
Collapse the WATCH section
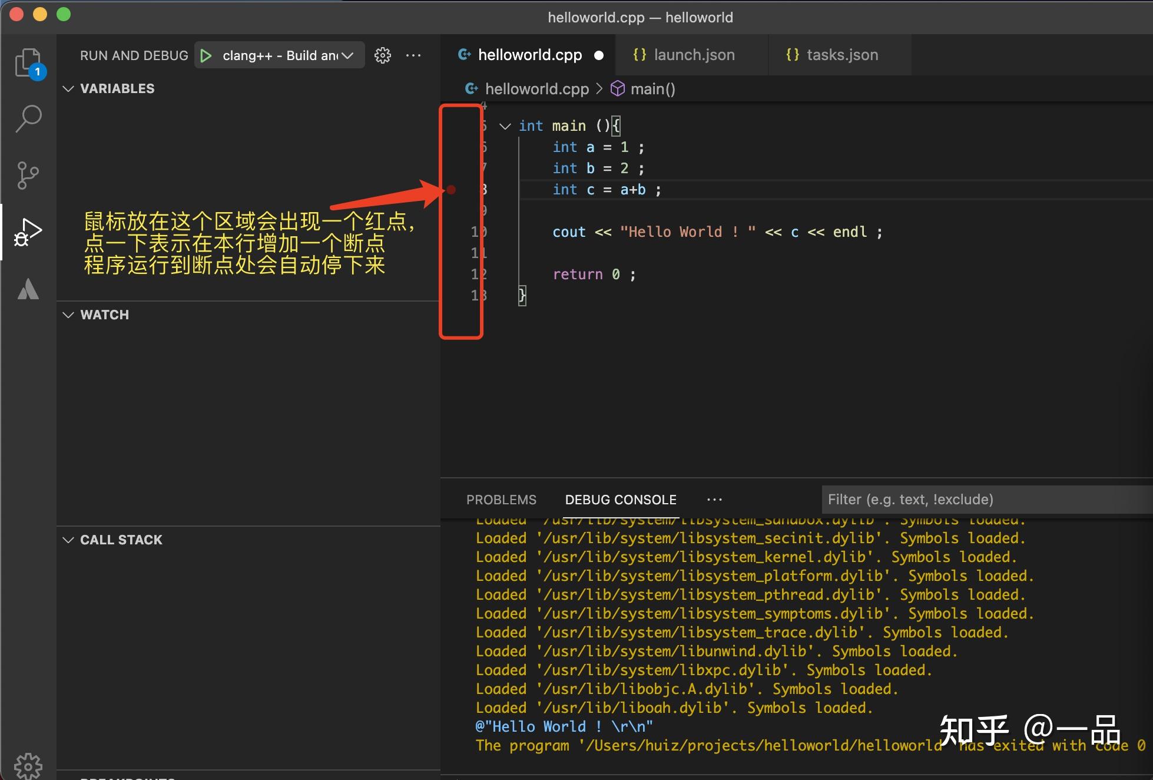[x=68, y=315]
